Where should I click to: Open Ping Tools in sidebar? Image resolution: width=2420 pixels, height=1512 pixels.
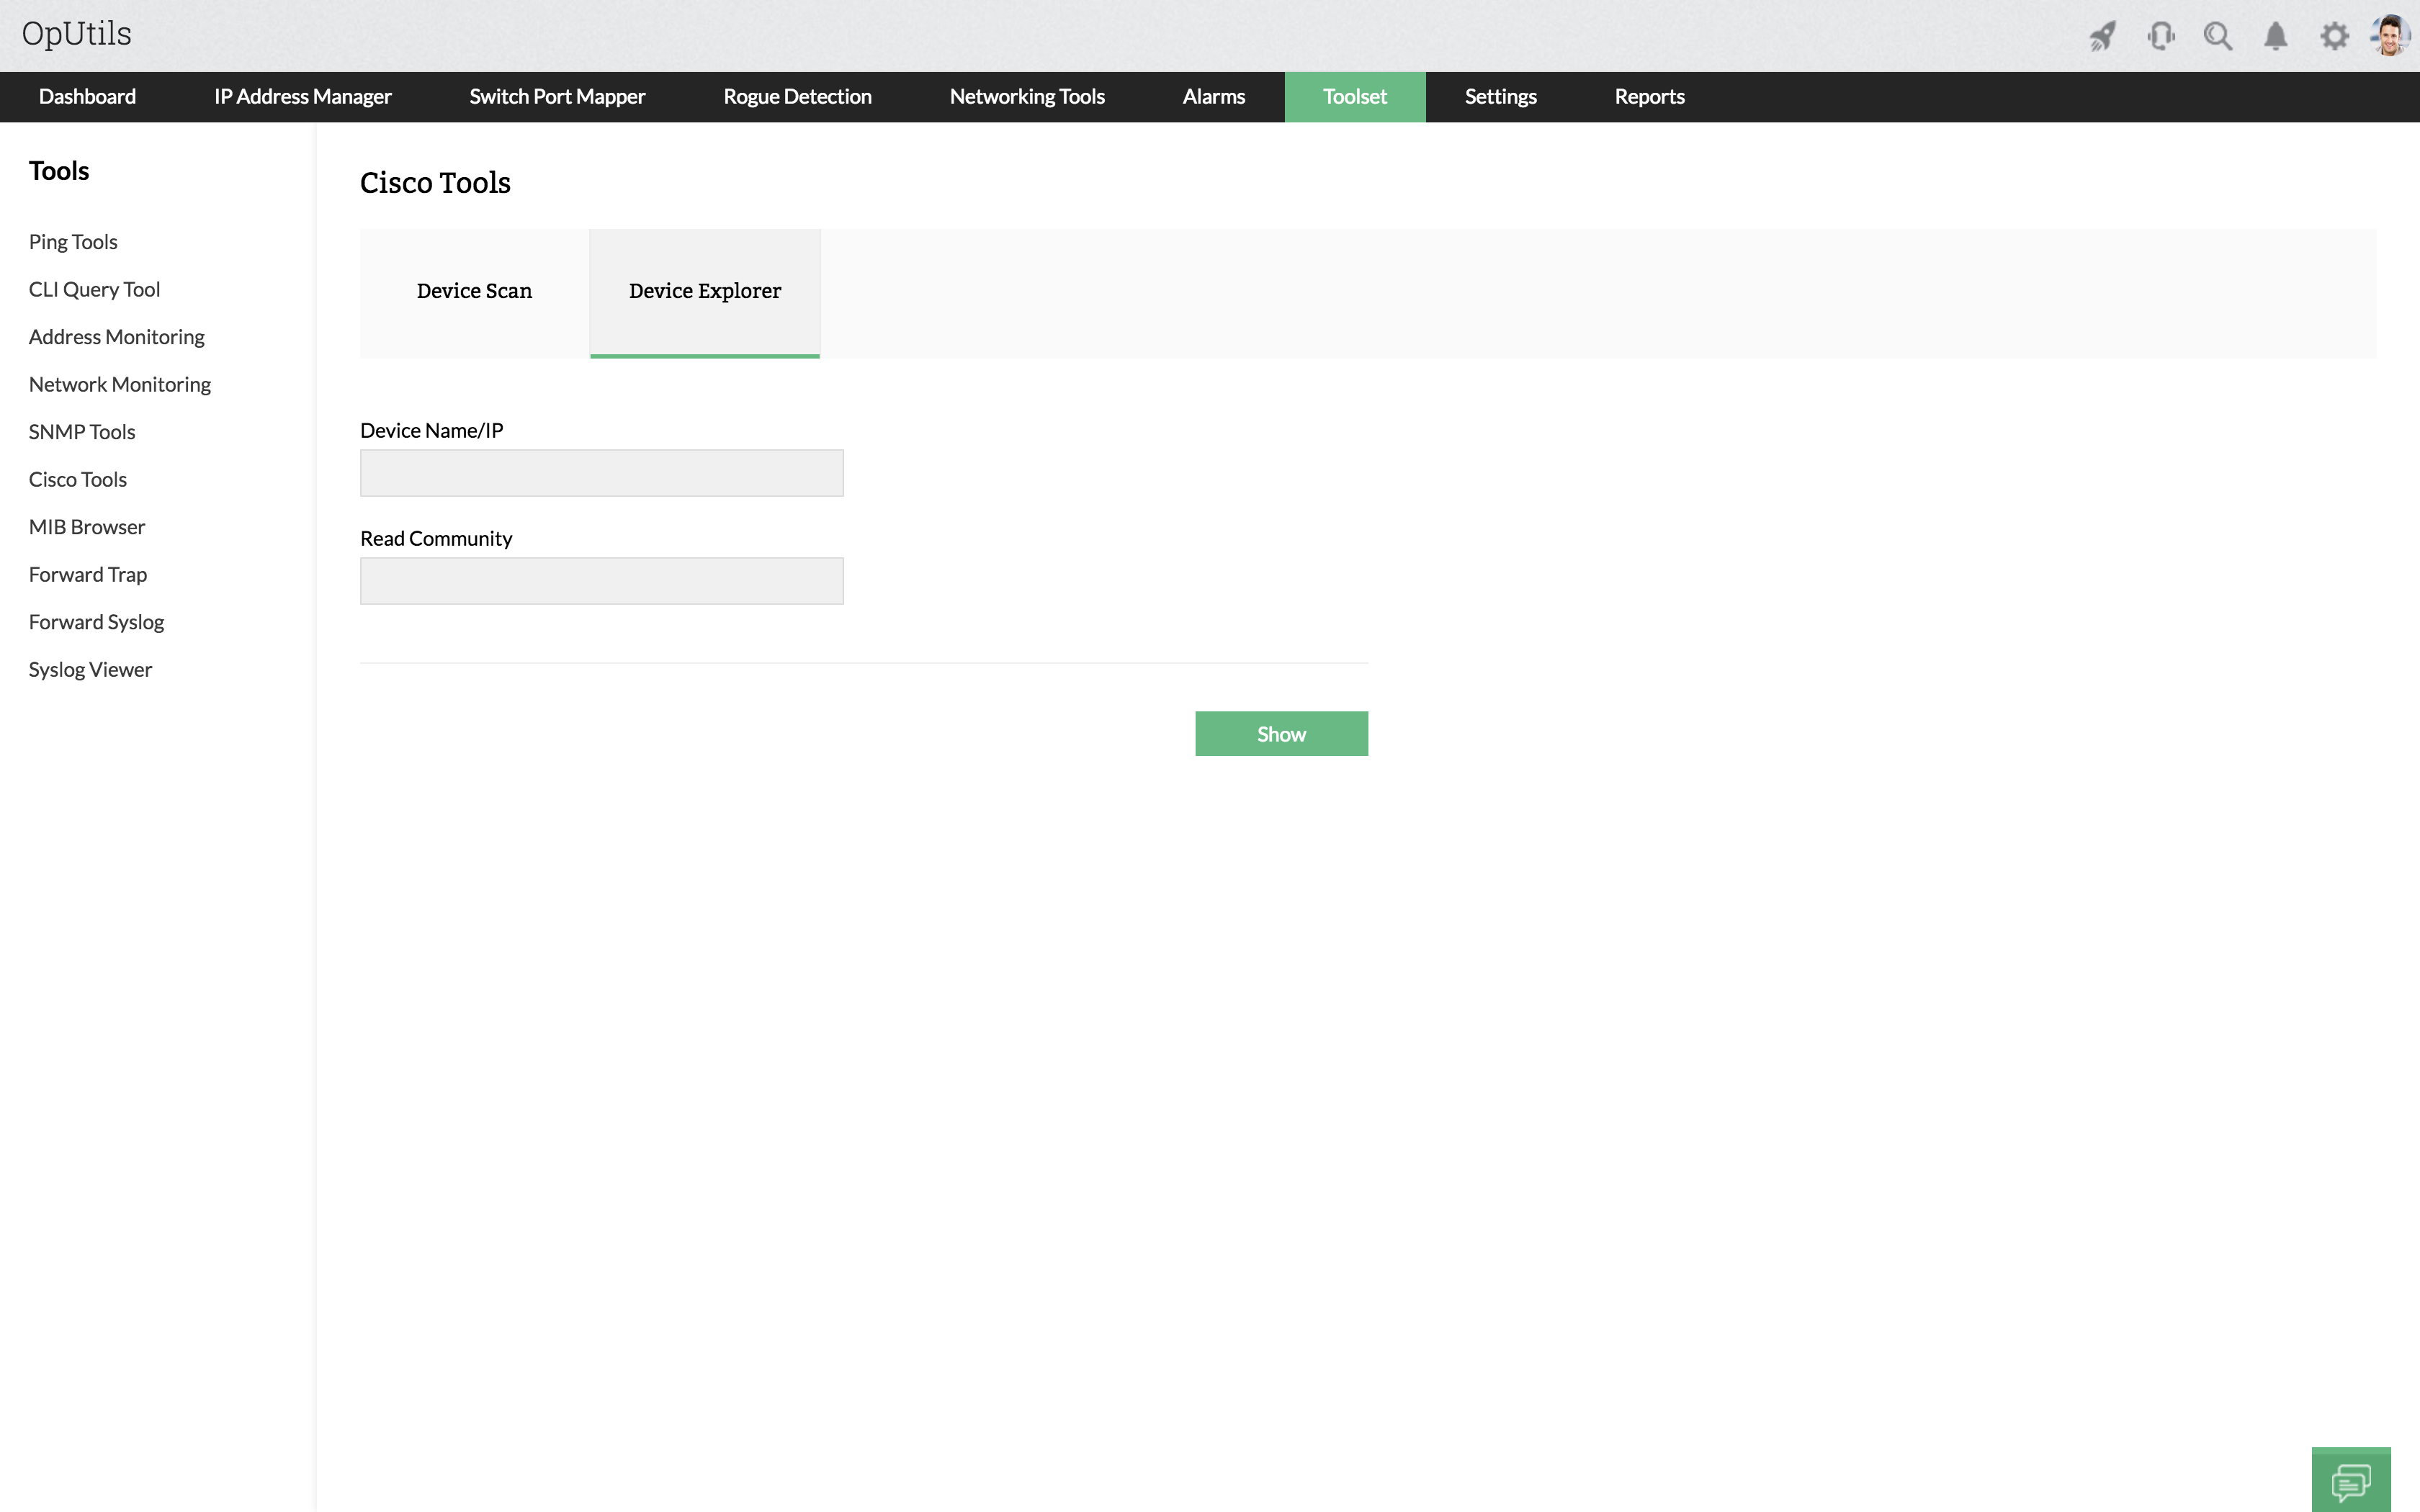point(73,242)
